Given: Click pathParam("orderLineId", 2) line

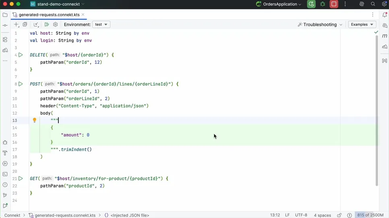Looking at the screenshot, I should click(75, 98).
